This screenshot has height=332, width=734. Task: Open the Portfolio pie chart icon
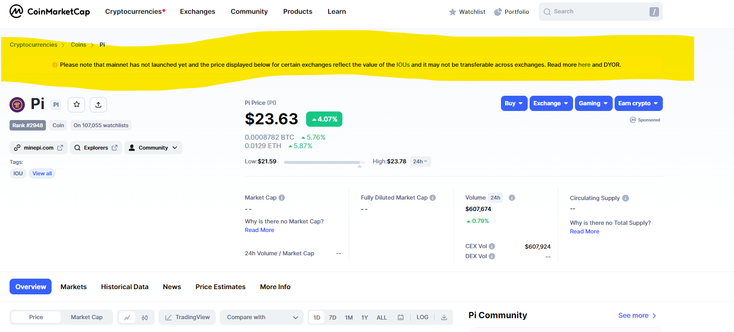(498, 12)
